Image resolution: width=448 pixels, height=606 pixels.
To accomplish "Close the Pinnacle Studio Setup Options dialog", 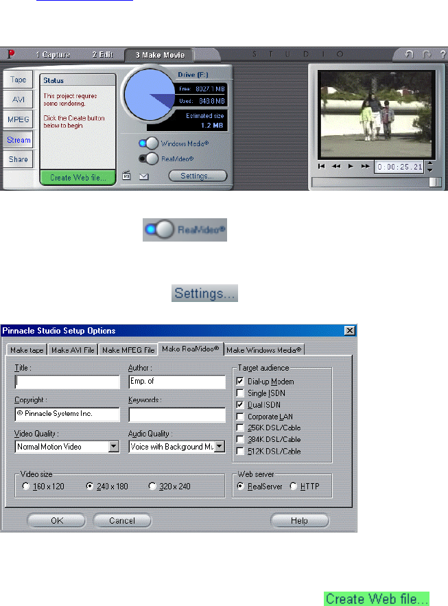I will point(349,330).
